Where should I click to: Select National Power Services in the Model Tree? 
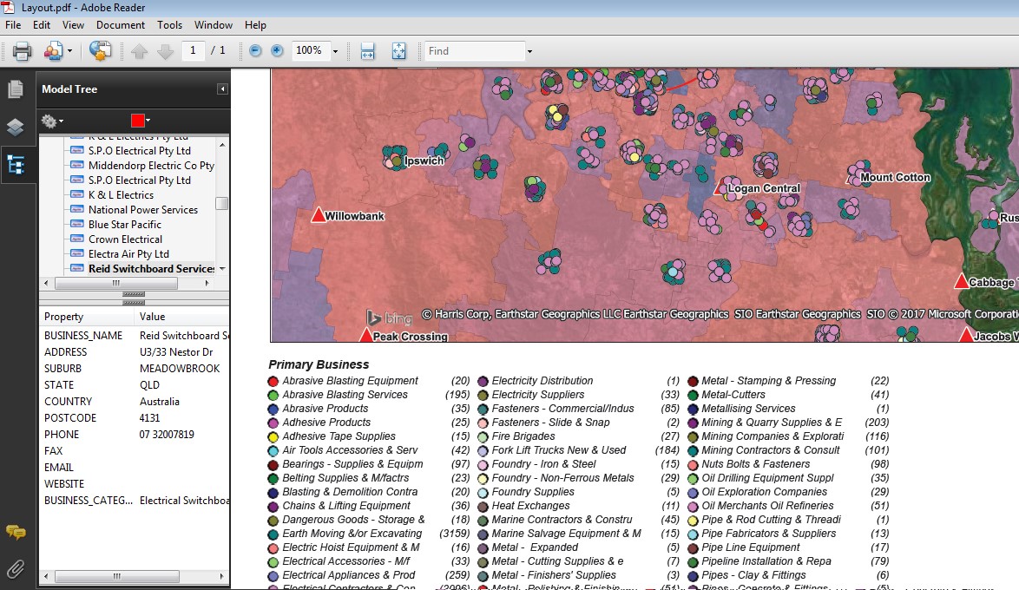[x=137, y=209]
